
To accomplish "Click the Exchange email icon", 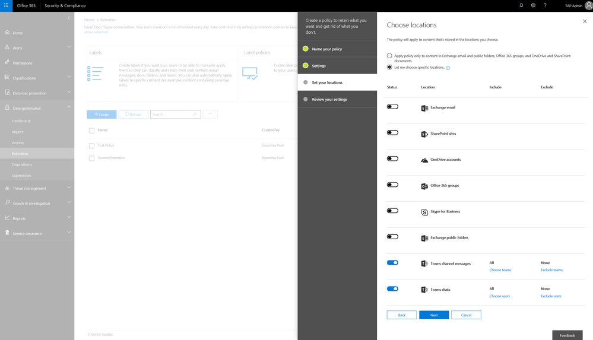I will (x=424, y=108).
